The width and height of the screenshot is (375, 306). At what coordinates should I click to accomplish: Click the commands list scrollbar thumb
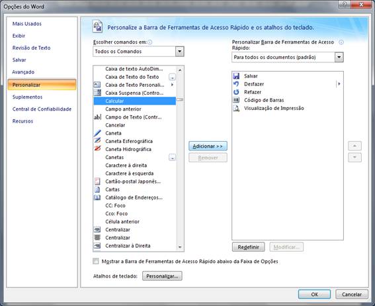tap(180, 99)
